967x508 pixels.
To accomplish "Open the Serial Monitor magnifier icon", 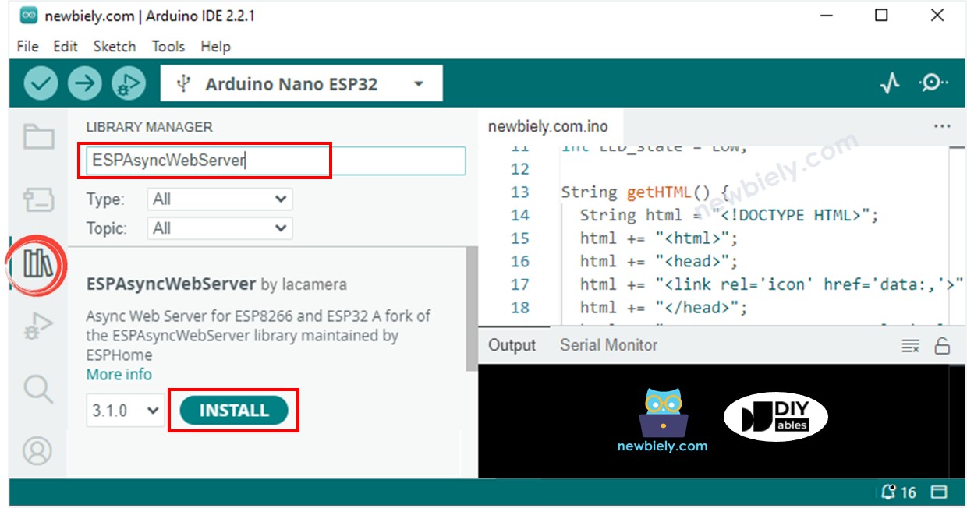I will pos(933,83).
